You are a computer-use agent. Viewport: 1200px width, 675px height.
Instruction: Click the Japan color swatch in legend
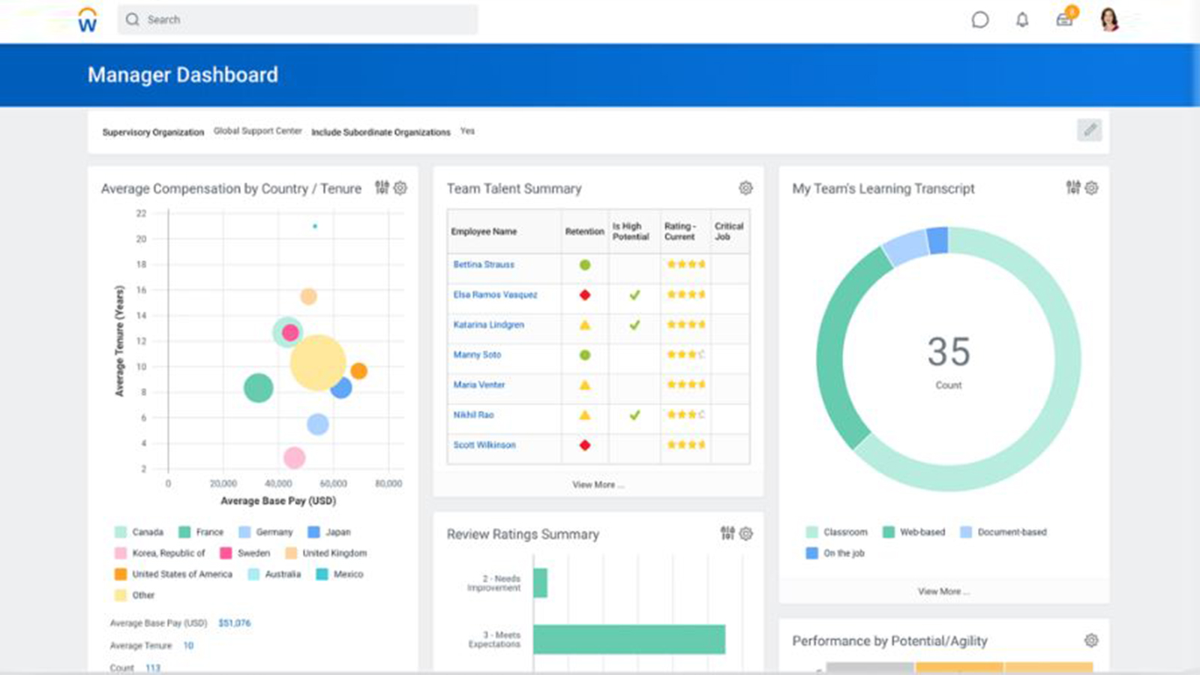314,532
